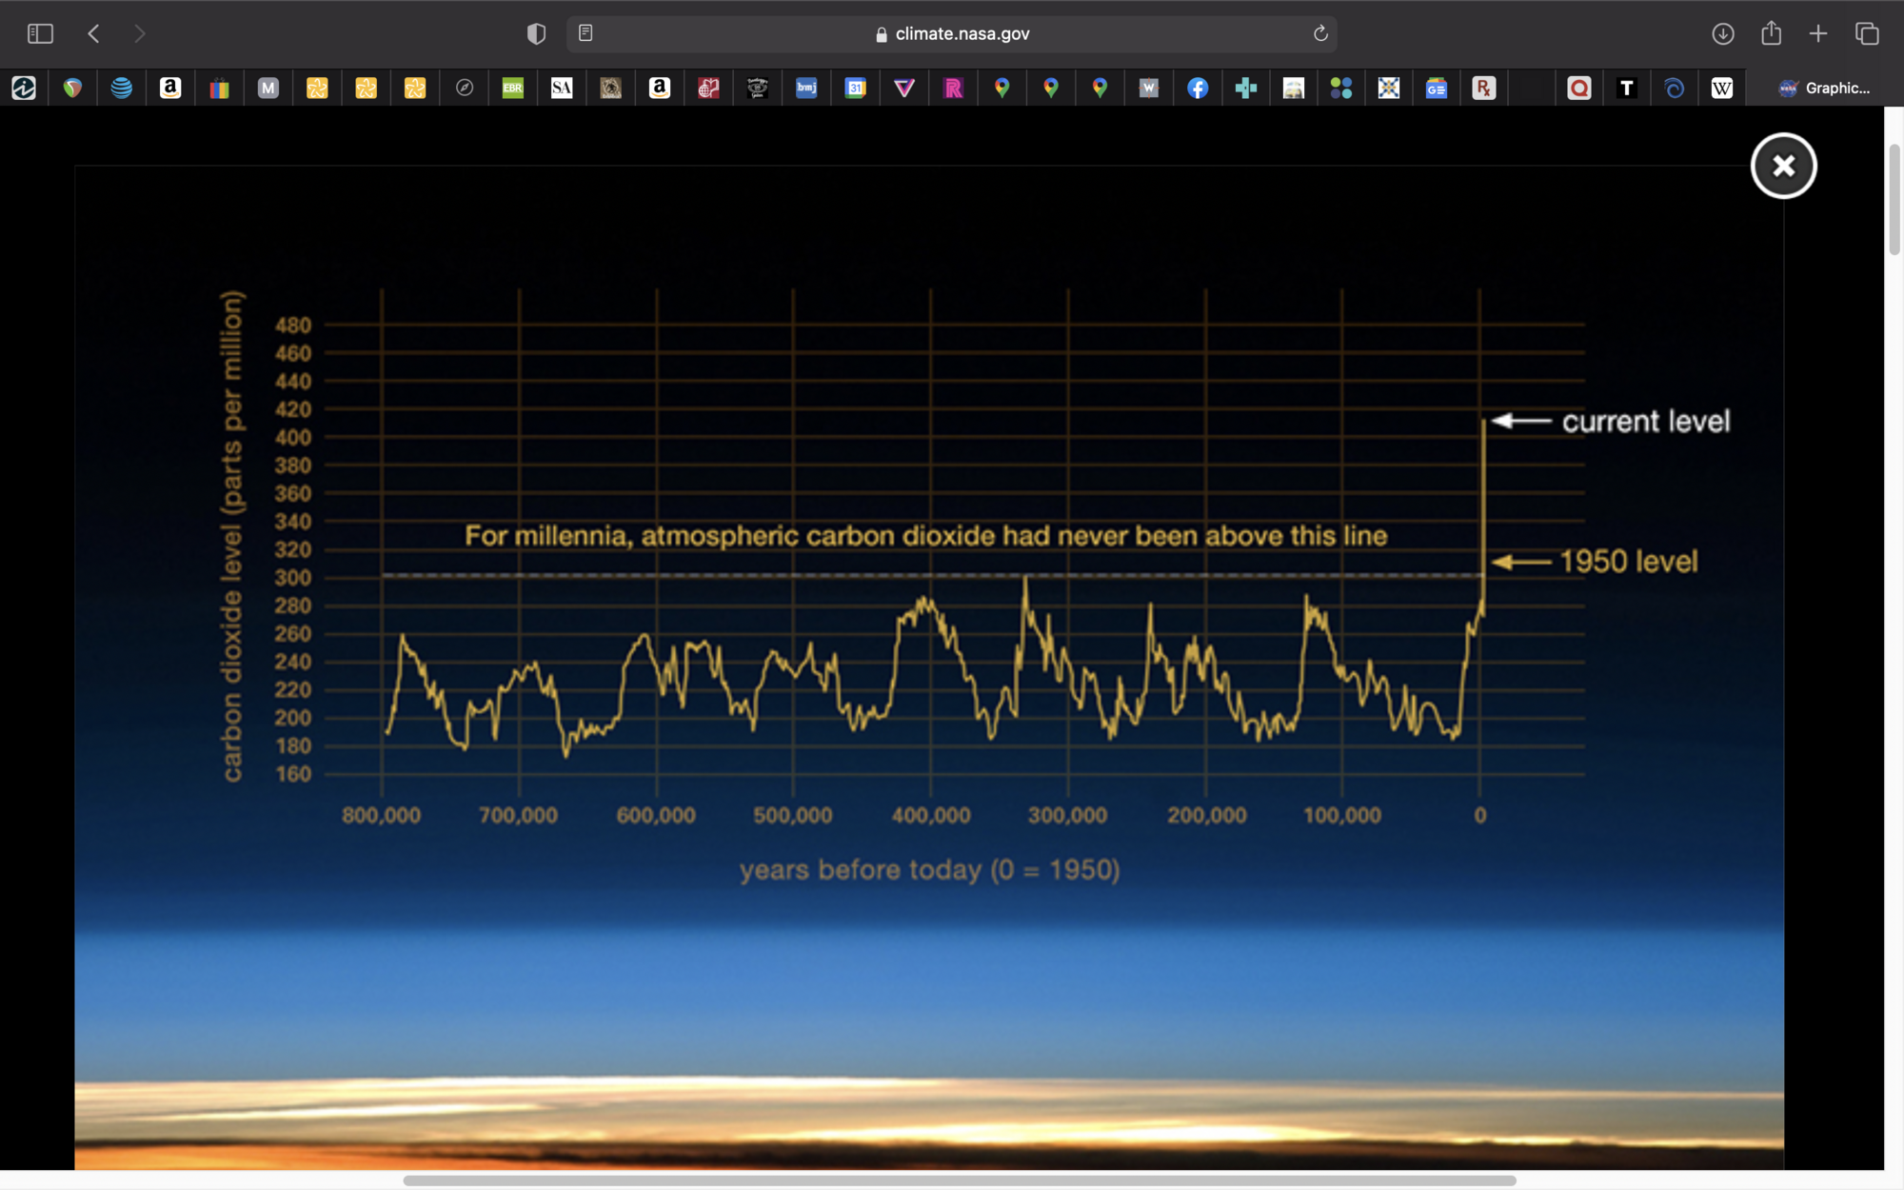Viewport: 1904px width, 1190px height.
Task: Open a new browser tab
Action: coord(1818,33)
